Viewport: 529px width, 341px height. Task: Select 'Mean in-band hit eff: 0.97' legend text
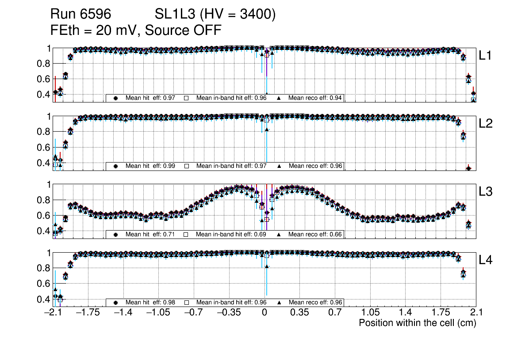[x=231, y=166]
